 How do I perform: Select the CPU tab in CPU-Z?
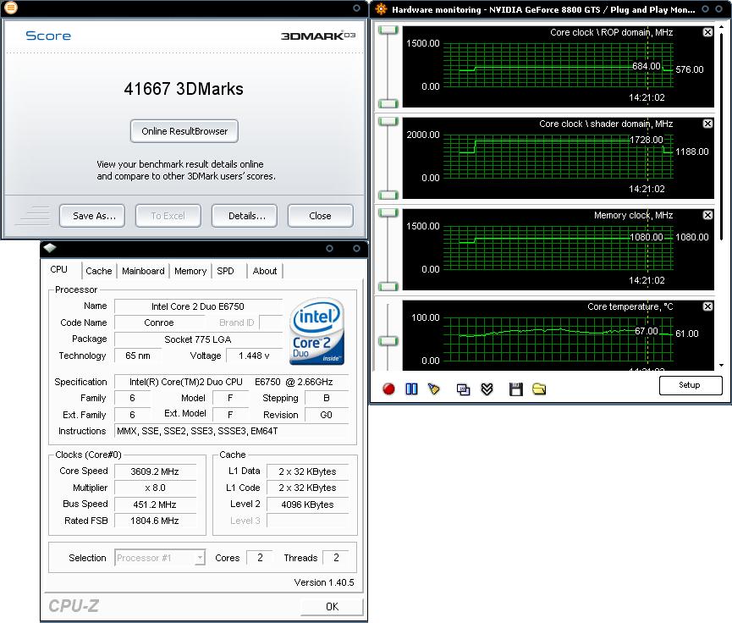[59, 270]
